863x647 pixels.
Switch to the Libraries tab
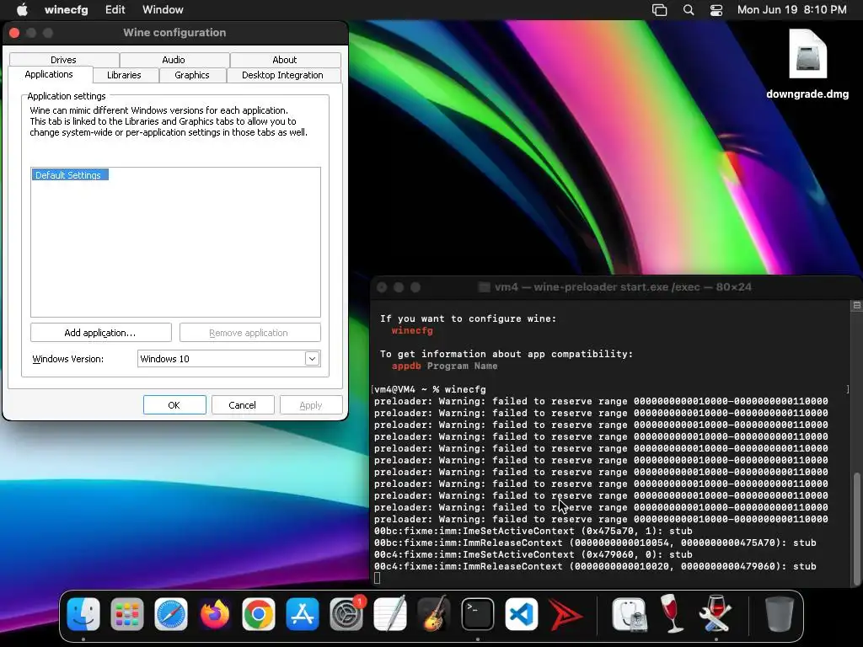(124, 75)
